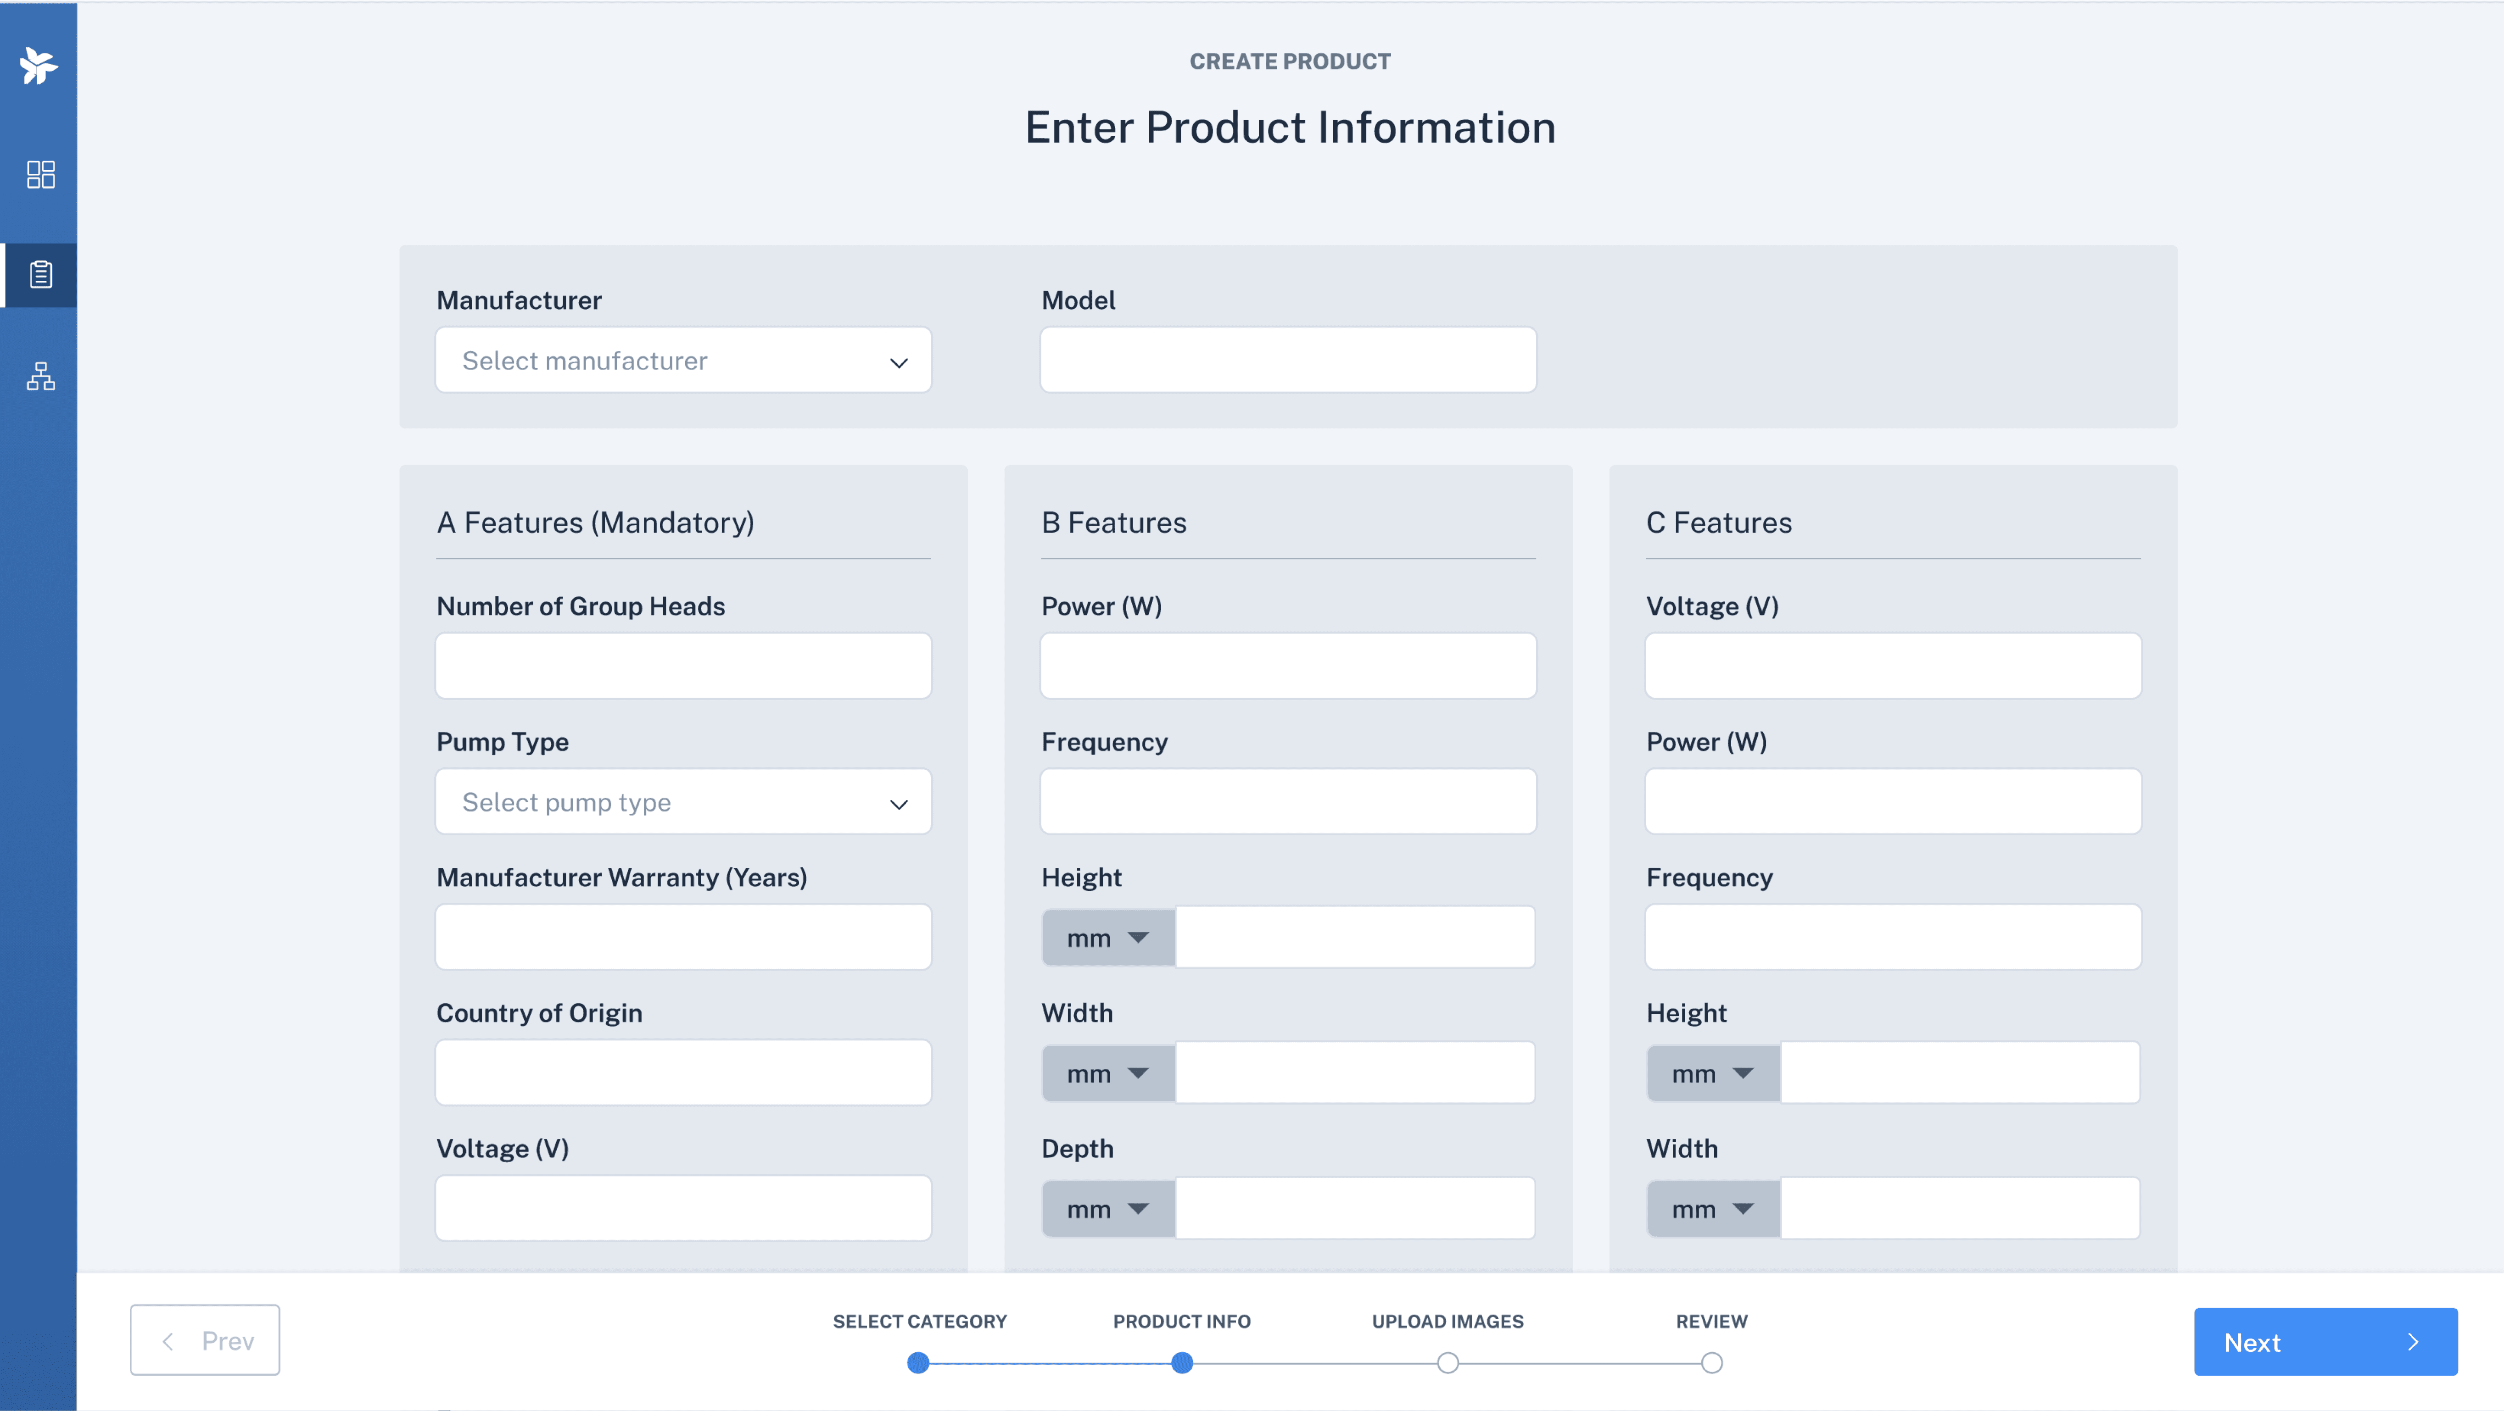2504x1411 pixels.
Task: Click the Review step circle
Action: (1712, 1362)
